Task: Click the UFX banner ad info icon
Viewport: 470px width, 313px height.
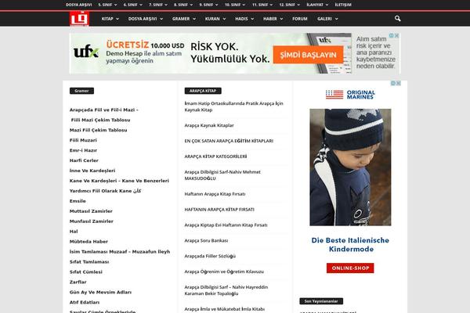Action: point(391,36)
